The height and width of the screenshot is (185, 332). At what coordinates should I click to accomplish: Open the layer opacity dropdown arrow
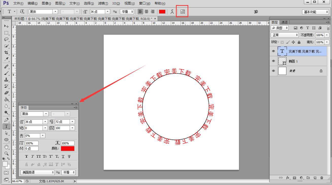click(327, 35)
